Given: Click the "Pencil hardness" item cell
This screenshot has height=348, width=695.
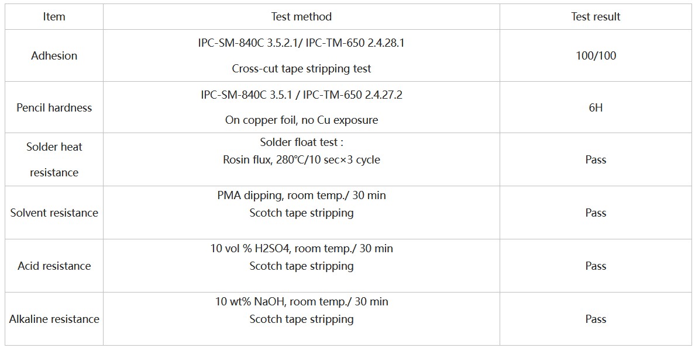Looking at the screenshot, I should 54,107.
